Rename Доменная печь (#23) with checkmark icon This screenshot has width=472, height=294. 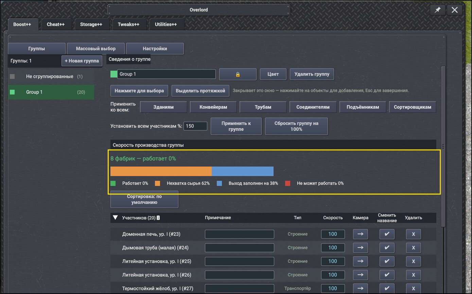(387, 234)
